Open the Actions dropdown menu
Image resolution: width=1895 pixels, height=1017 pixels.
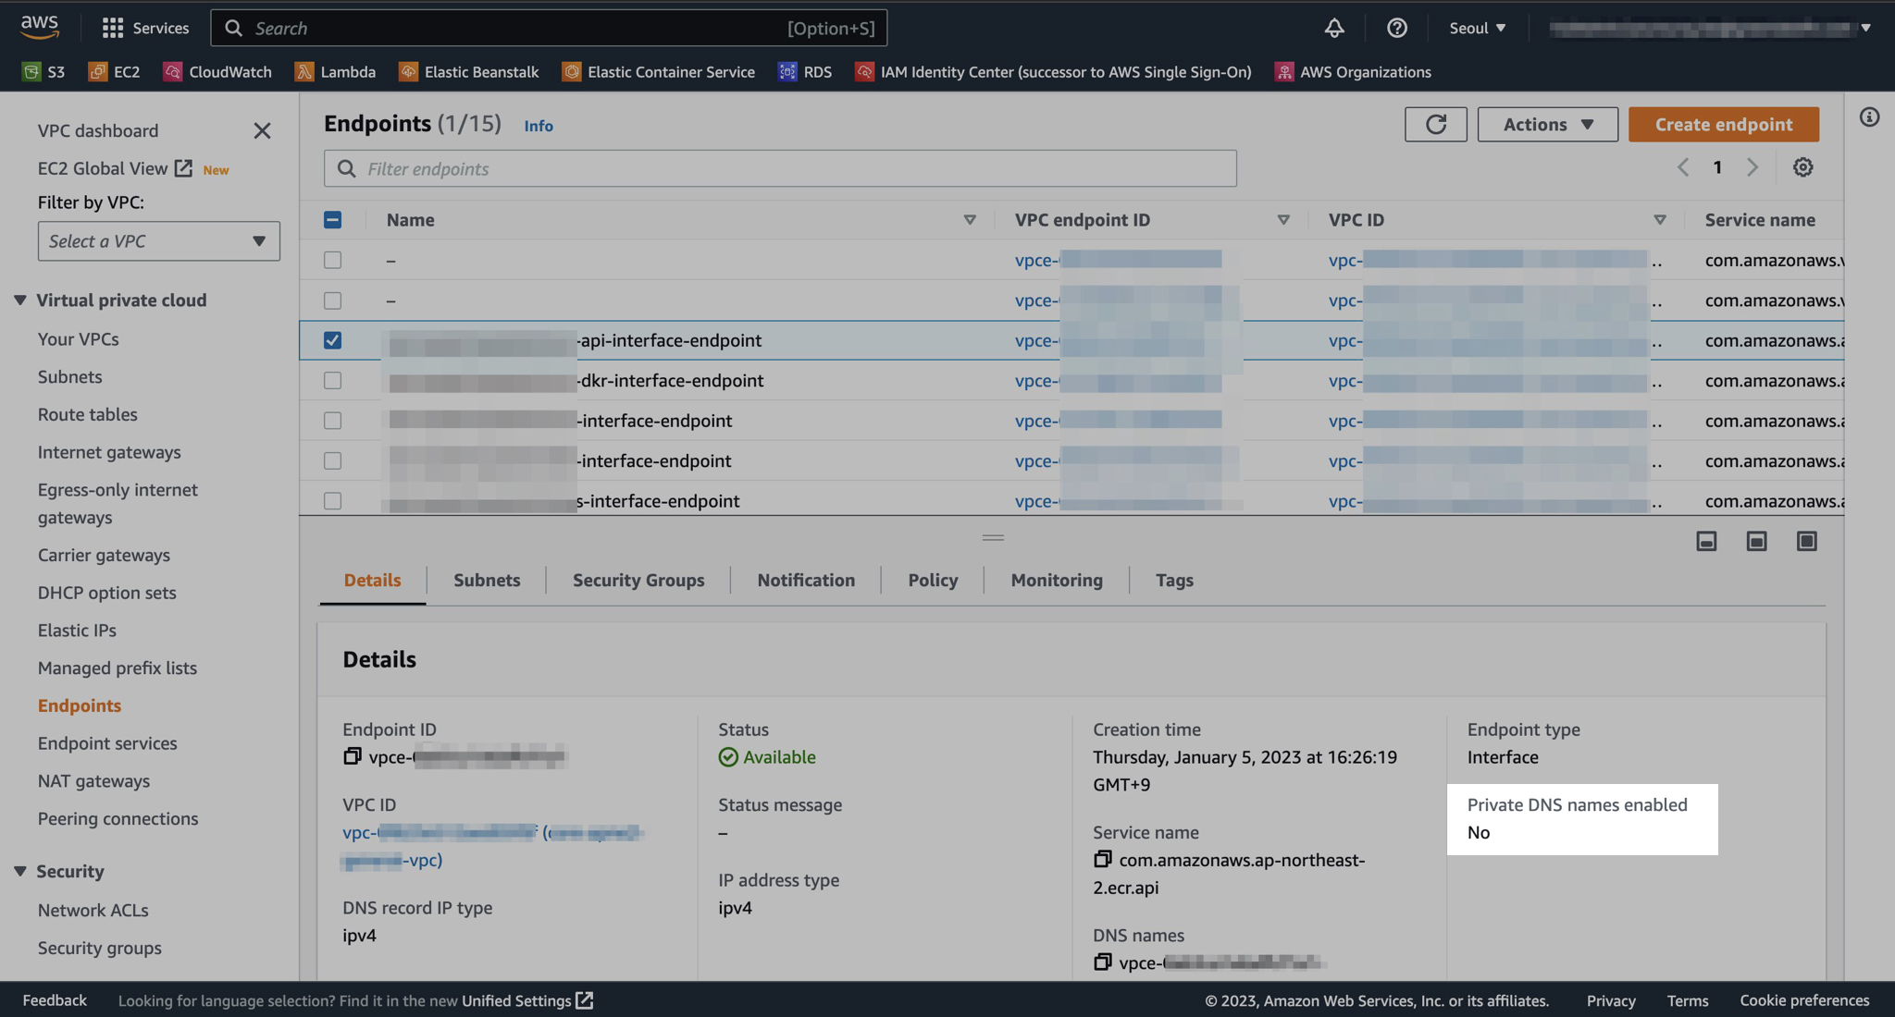click(1547, 124)
